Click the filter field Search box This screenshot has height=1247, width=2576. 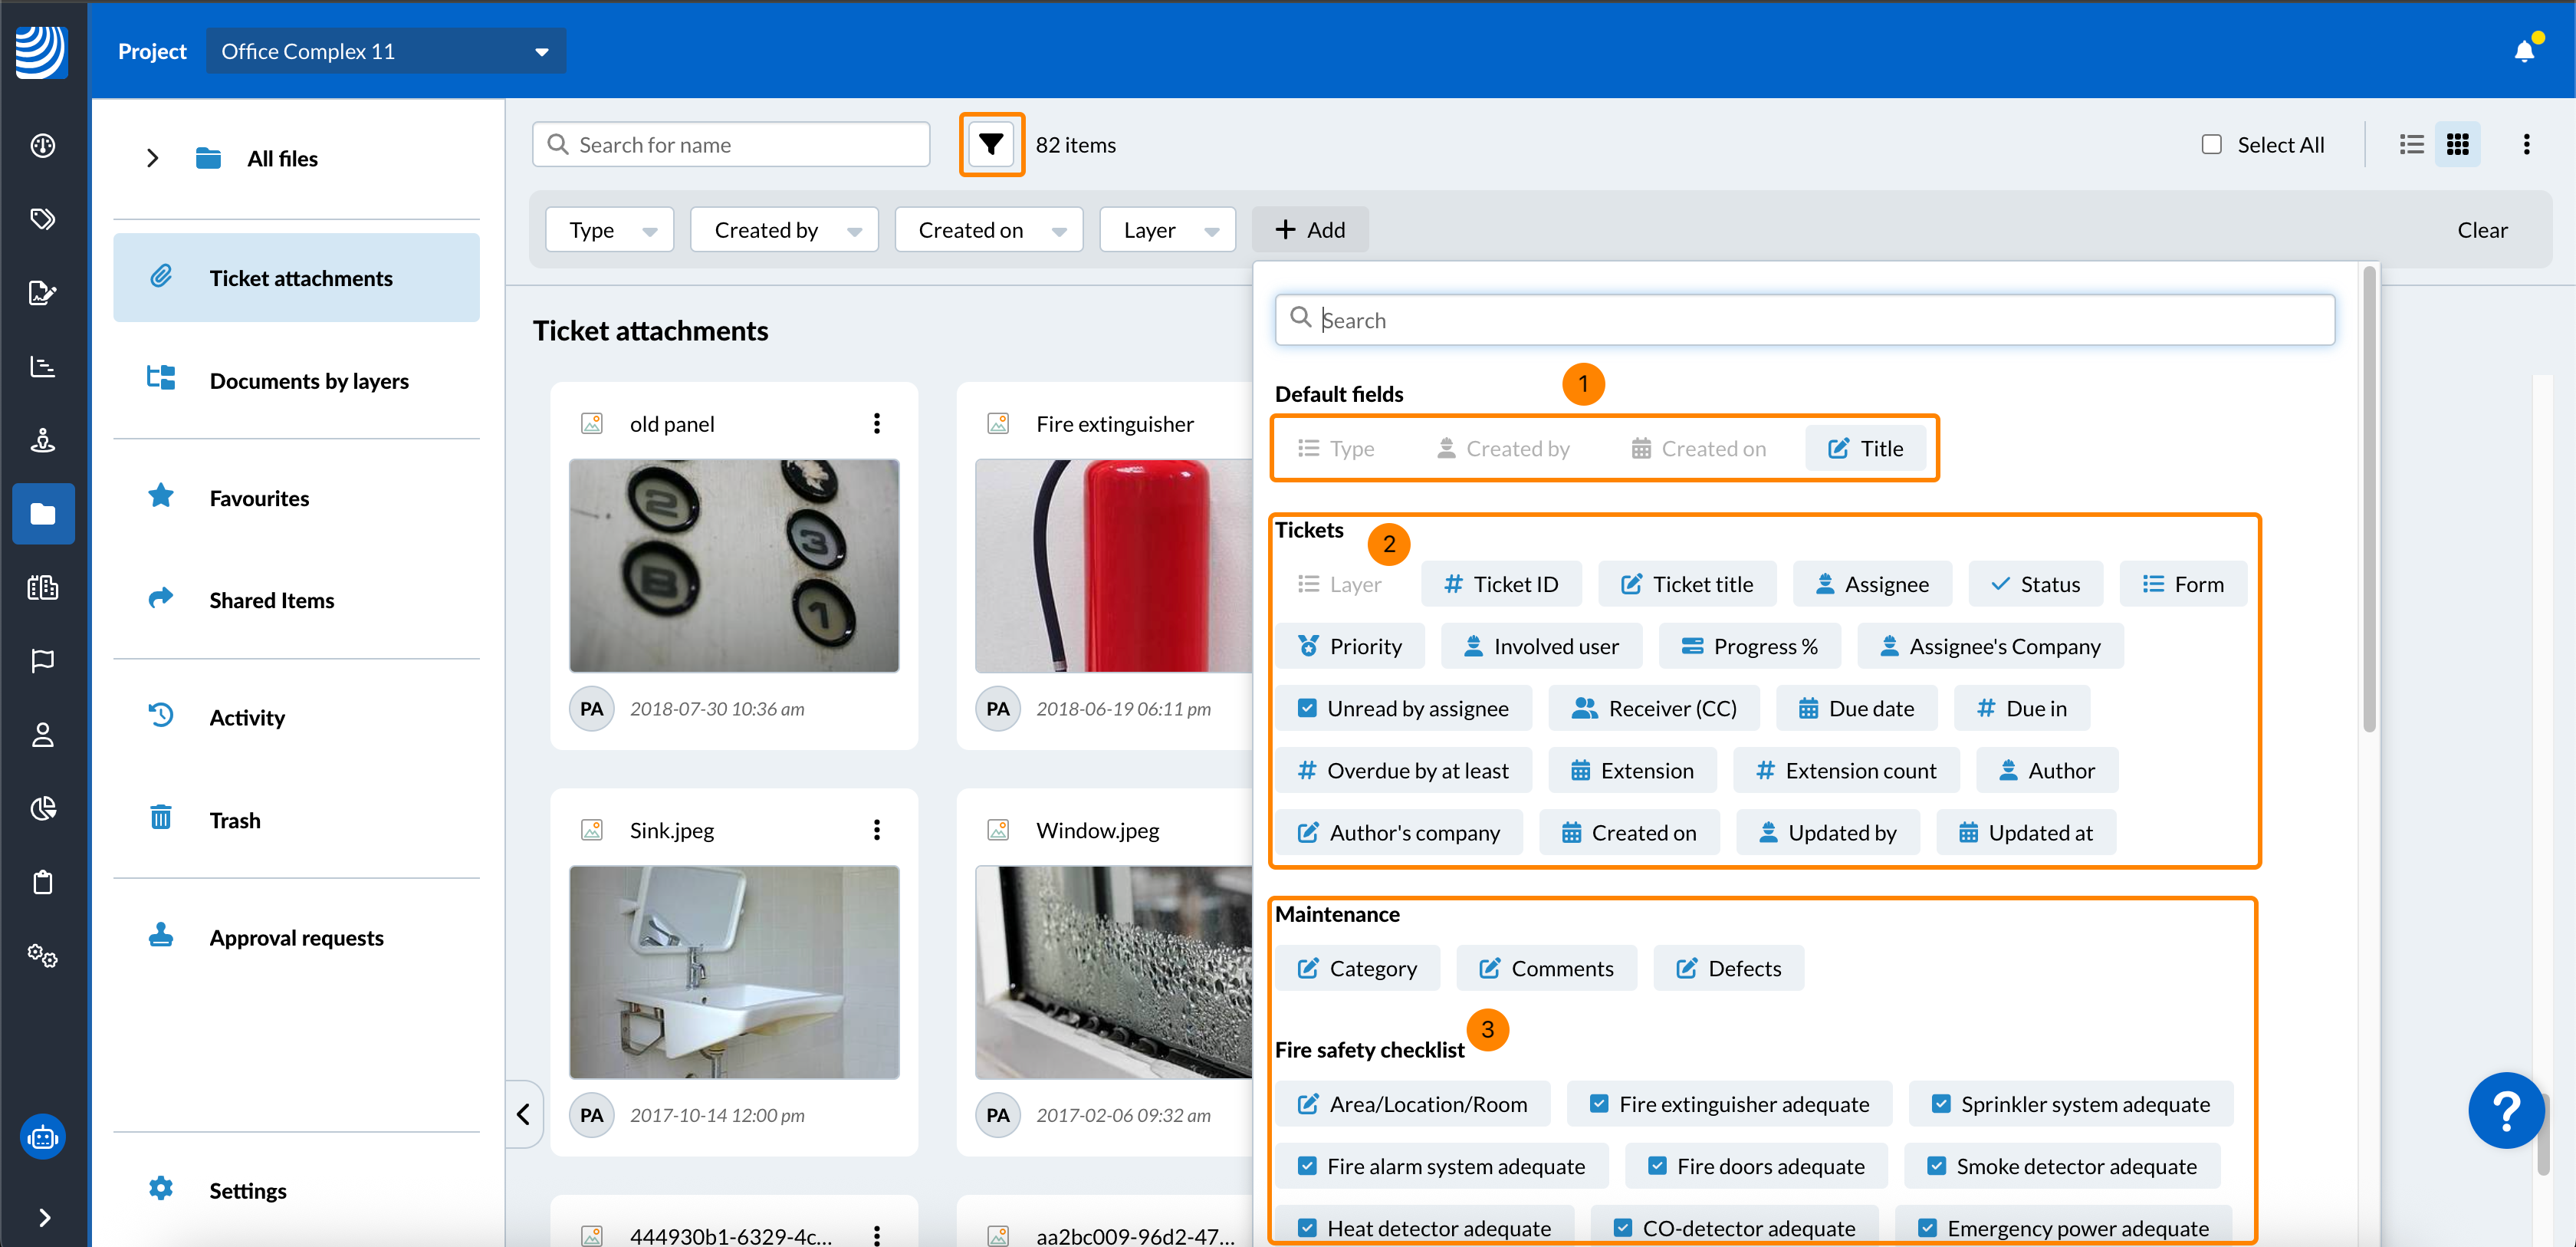[x=1803, y=320]
